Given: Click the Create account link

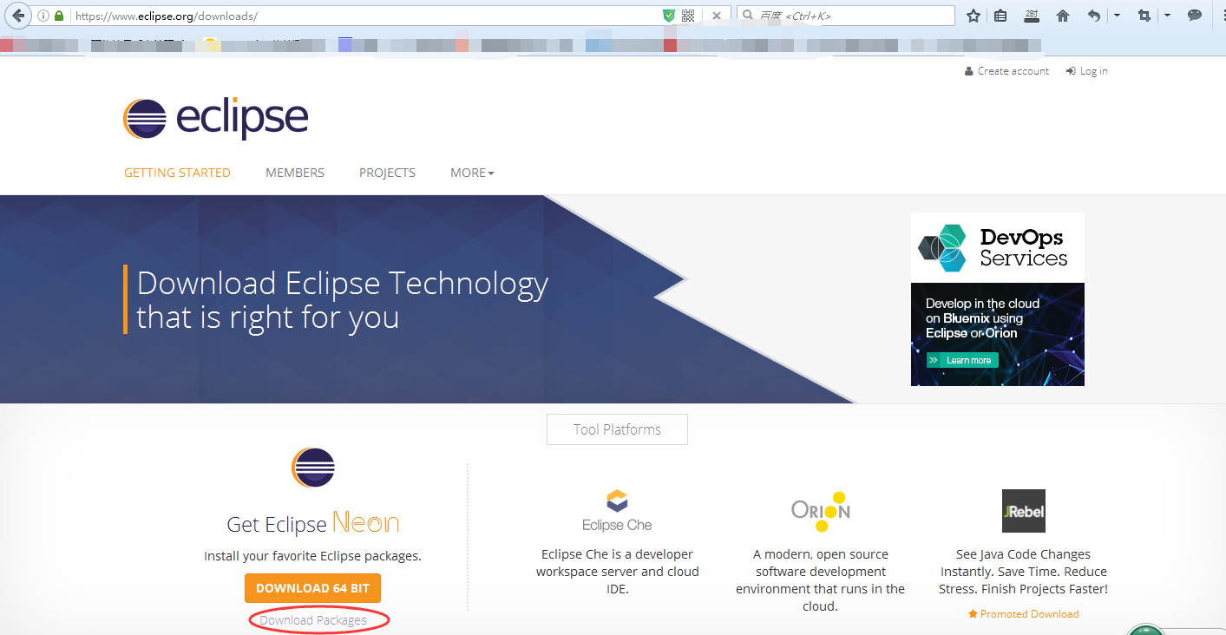Looking at the screenshot, I should tap(1007, 71).
